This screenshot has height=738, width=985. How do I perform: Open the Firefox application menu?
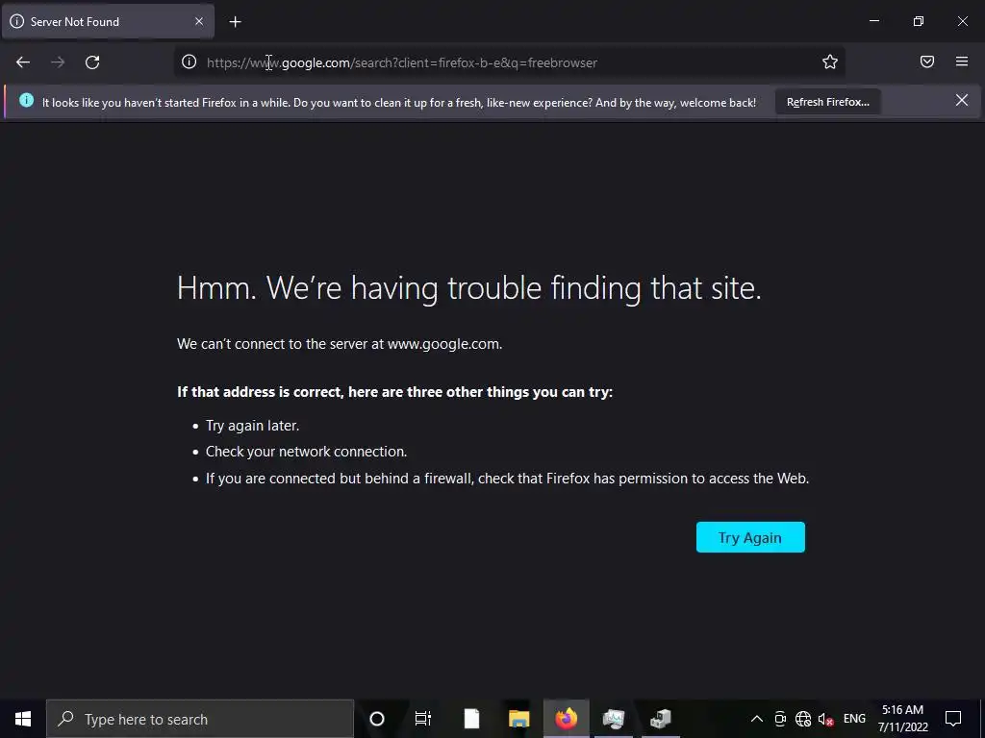[x=962, y=61]
